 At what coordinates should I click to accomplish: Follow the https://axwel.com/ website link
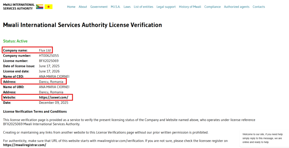pos(54,97)
